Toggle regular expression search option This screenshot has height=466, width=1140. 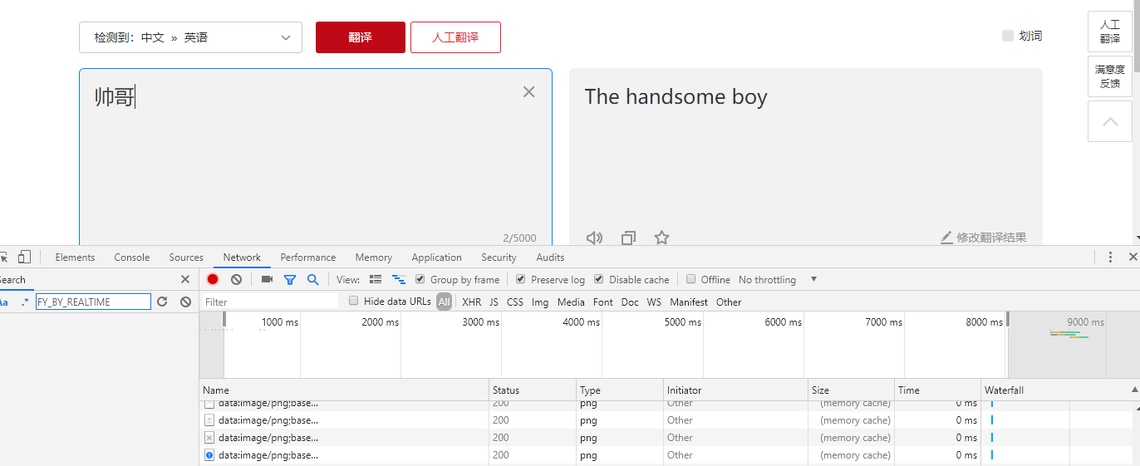(25, 302)
